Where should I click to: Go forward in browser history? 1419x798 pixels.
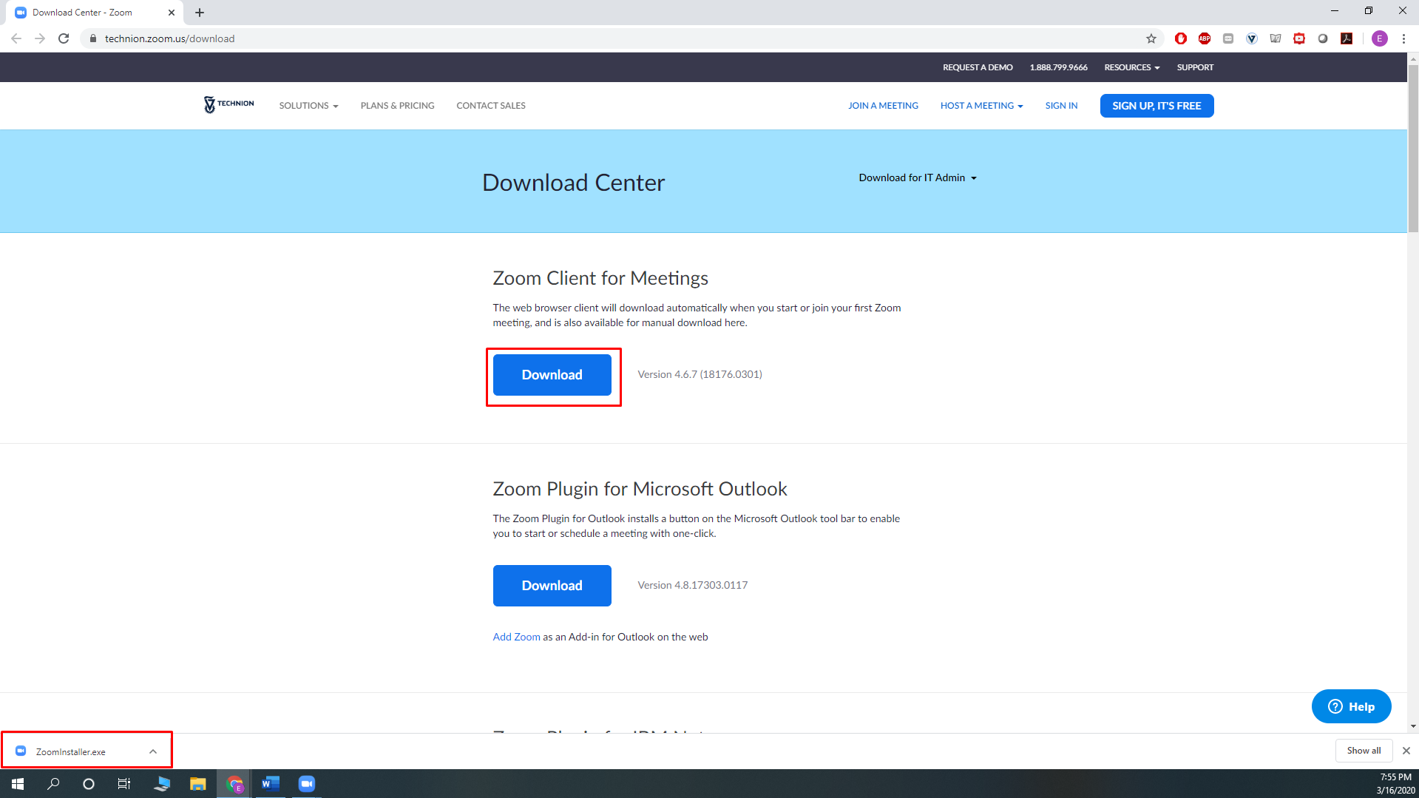[40, 38]
